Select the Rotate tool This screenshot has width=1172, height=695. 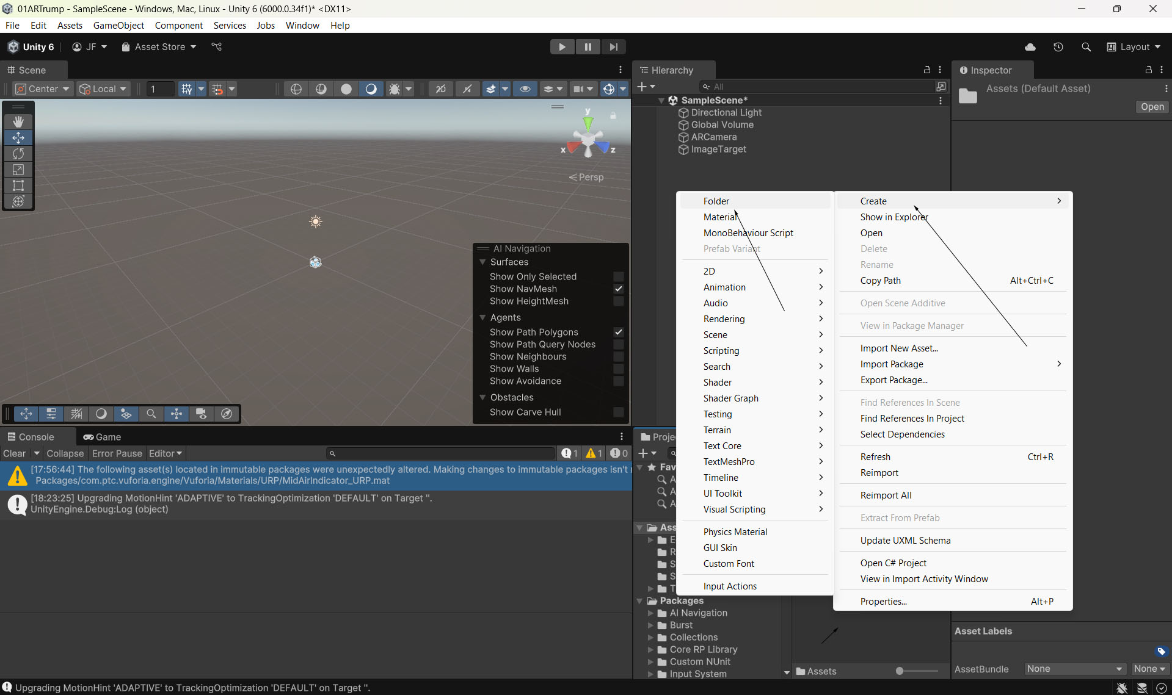pyautogui.click(x=18, y=154)
